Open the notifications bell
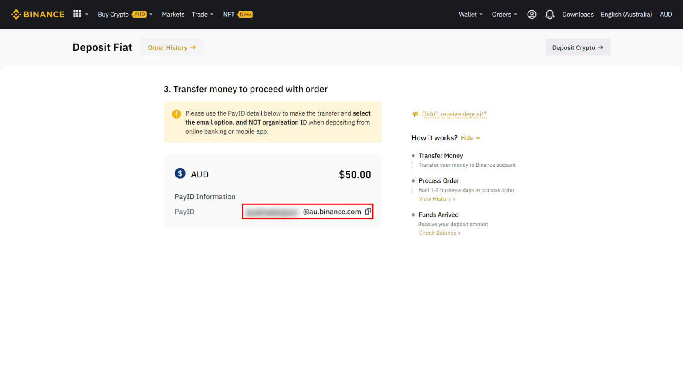Image resolution: width=683 pixels, height=384 pixels. click(550, 15)
